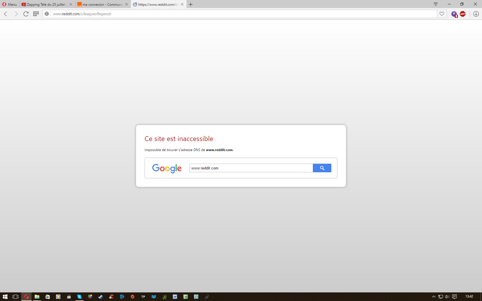Click the 'Ce site est inaccessible' heading

click(x=179, y=139)
